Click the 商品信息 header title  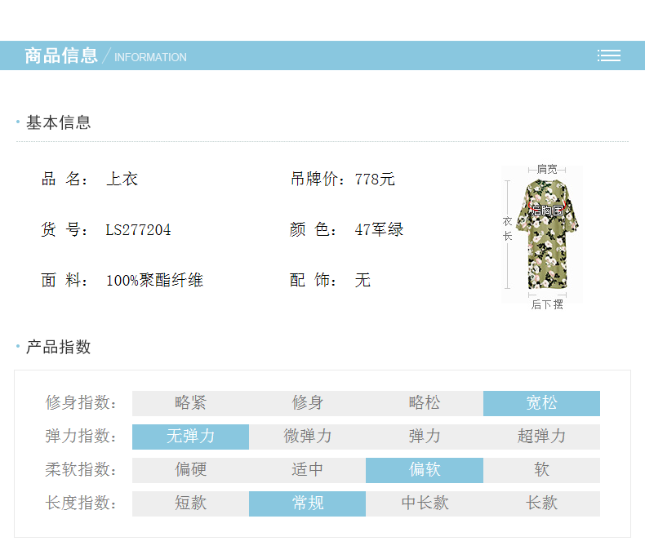61,55
